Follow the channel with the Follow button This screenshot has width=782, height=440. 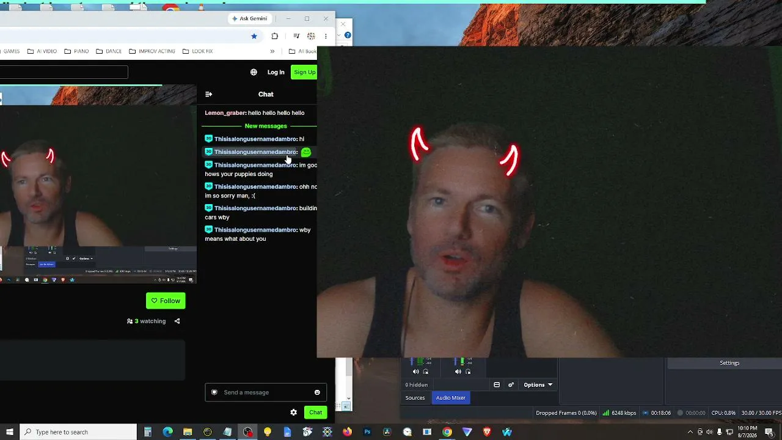point(166,301)
